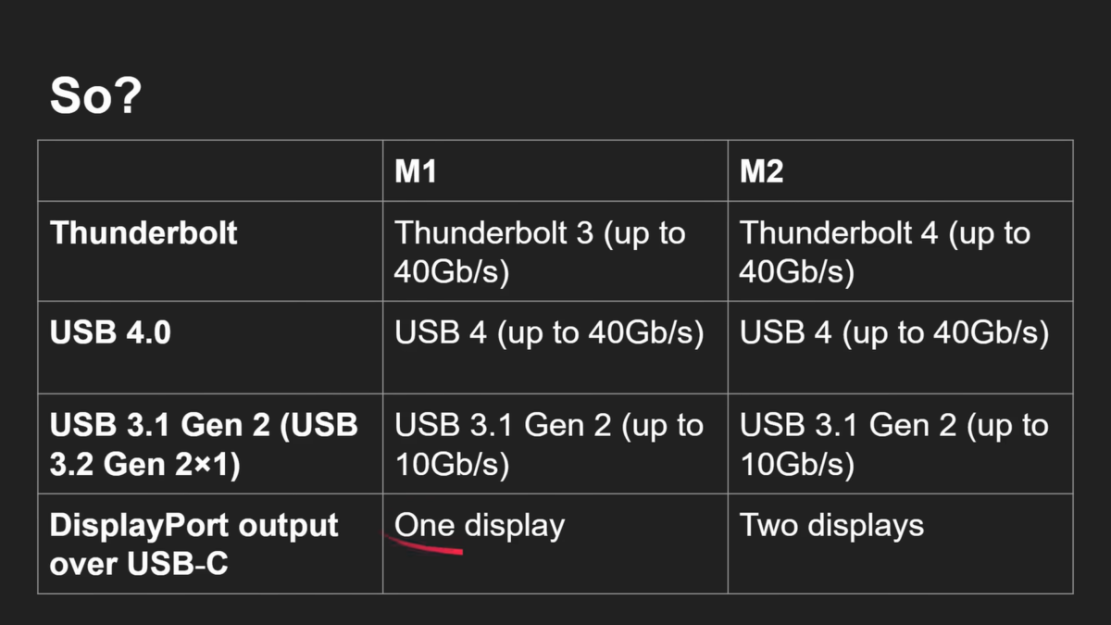The image size is (1111, 625).
Task: Click the "40Gb/s)" text in M2 Thunderbolt cell
Action: click(x=797, y=272)
